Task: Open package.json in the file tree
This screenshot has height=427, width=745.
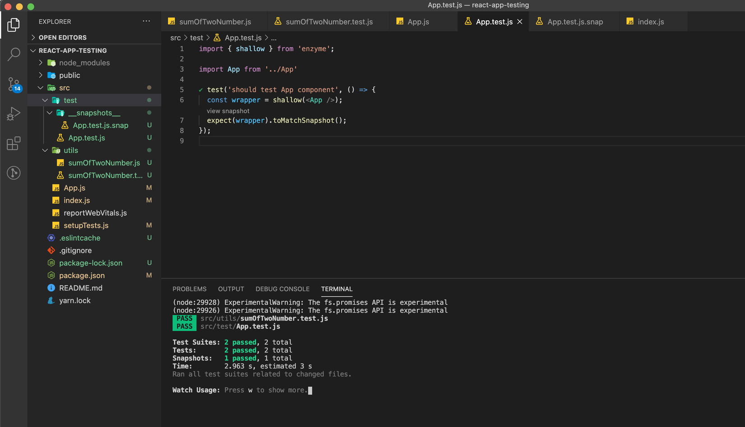Action: click(x=82, y=275)
